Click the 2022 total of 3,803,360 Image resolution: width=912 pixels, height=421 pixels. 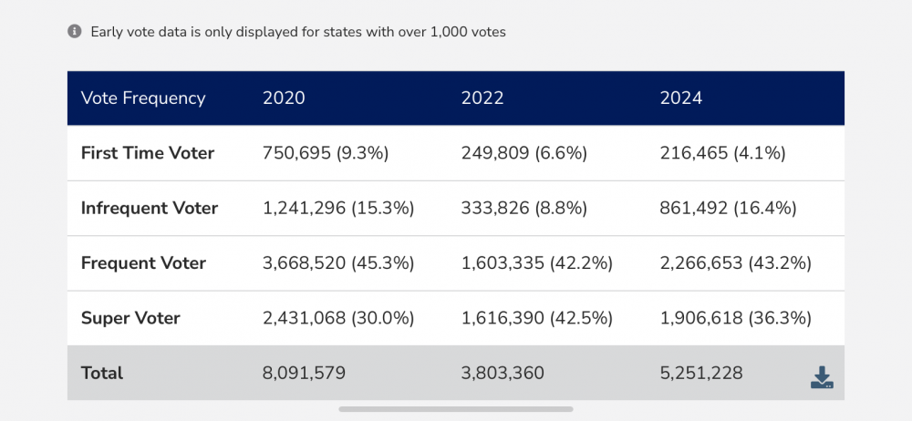tap(503, 373)
